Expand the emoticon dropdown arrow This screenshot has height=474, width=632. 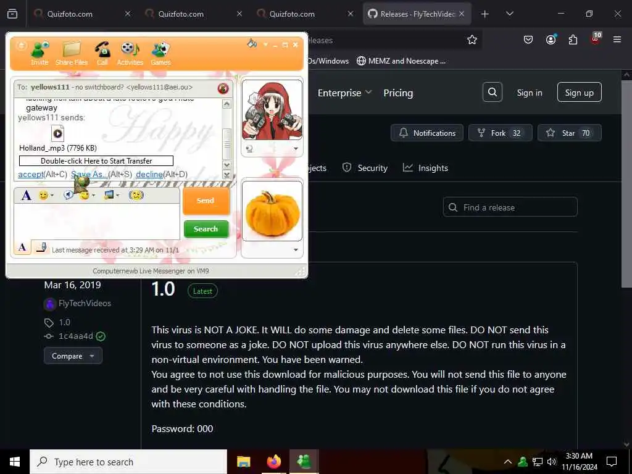[x=52, y=196]
